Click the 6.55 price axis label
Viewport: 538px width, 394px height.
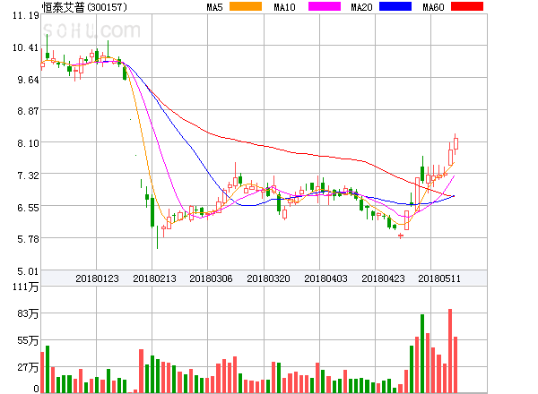pyautogui.click(x=28, y=208)
